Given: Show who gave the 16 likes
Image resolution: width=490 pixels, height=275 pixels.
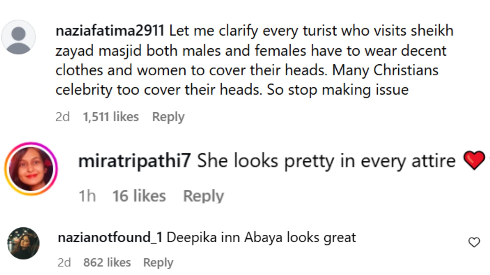Looking at the screenshot, I should (x=139, y=196).
